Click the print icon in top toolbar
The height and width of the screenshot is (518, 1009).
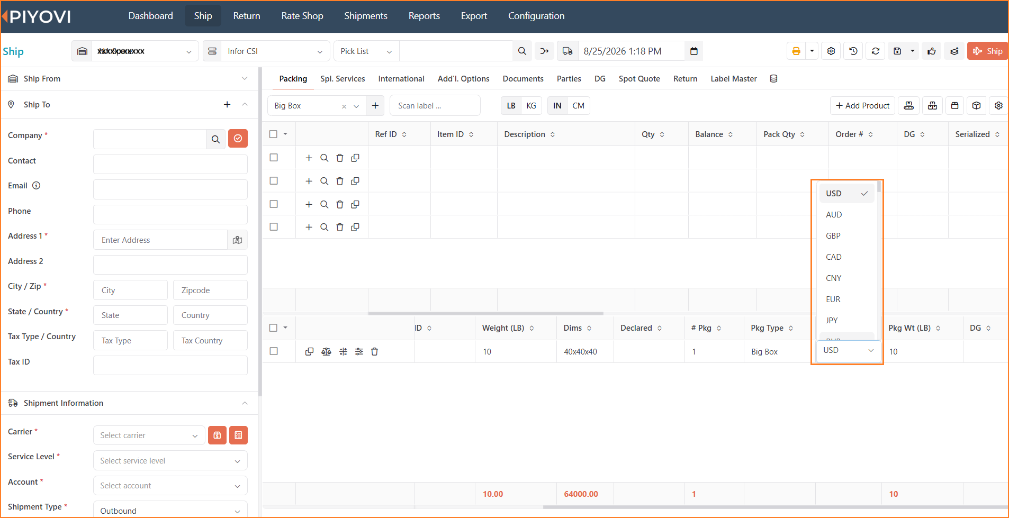796,51
